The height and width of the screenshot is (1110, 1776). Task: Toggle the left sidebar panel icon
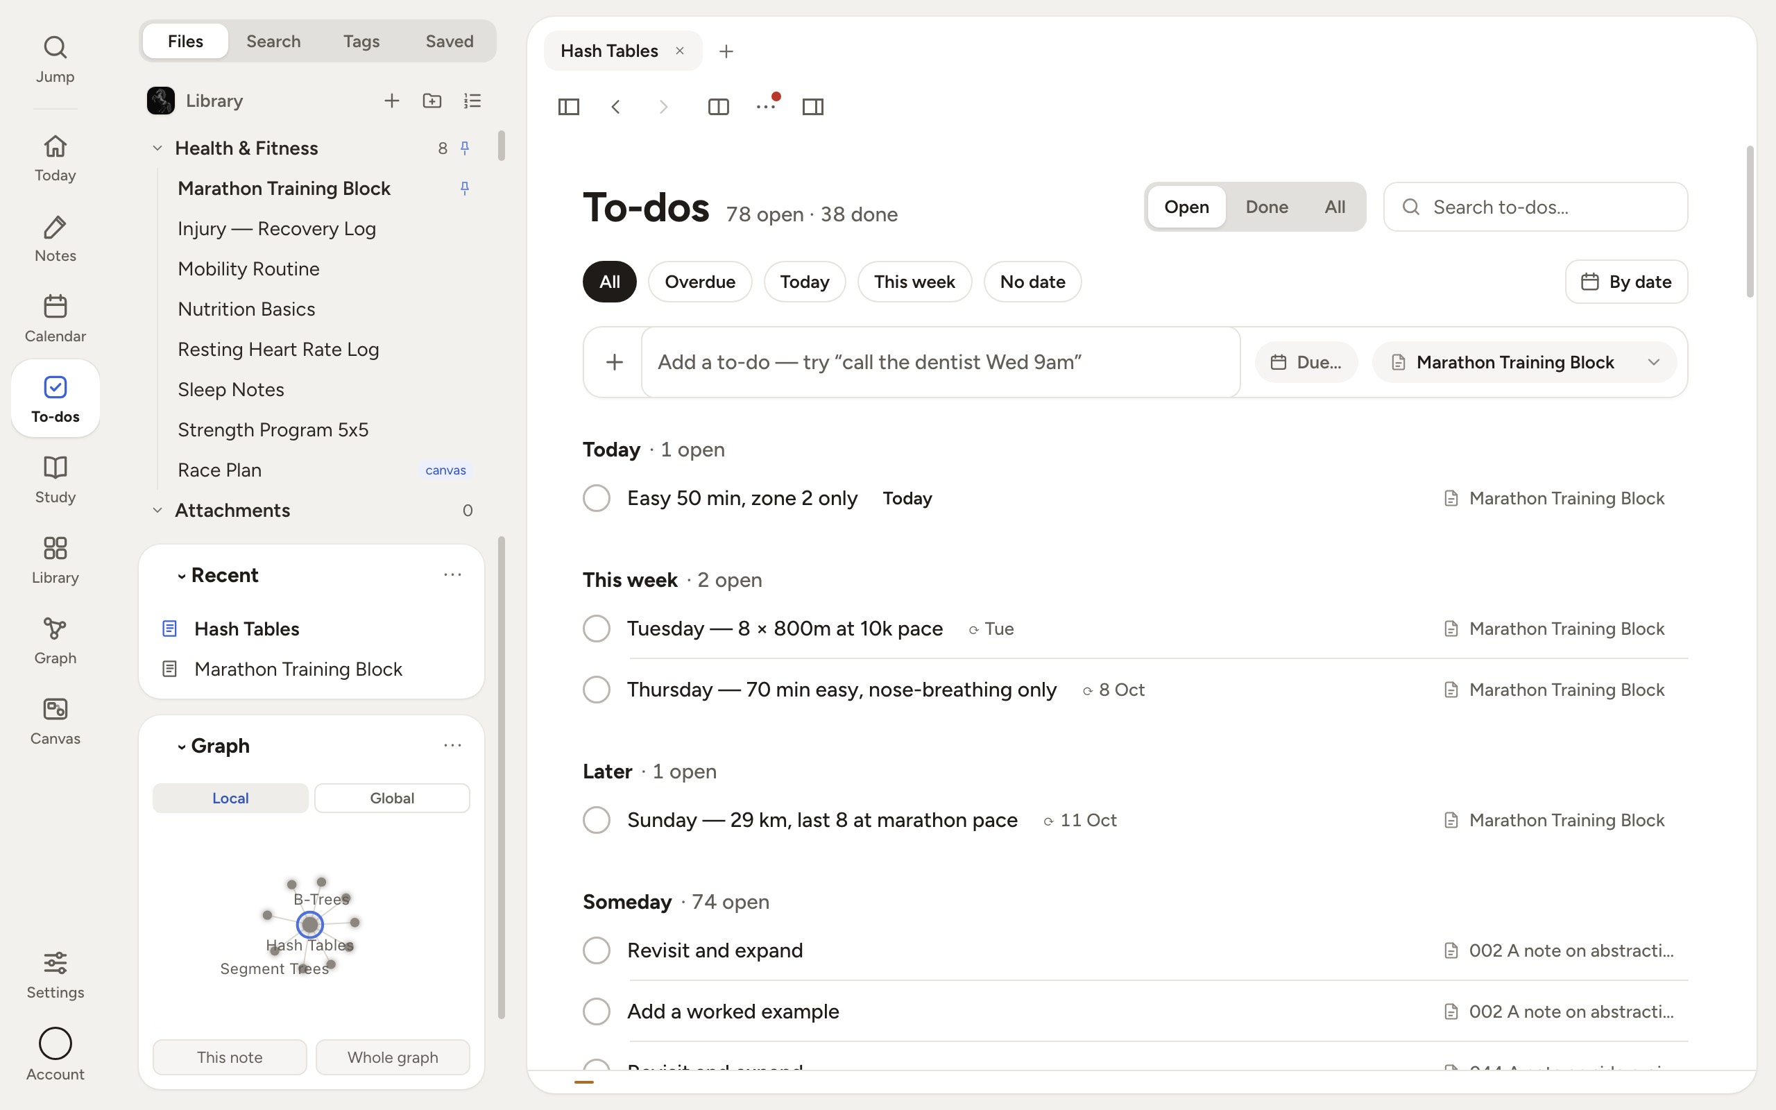coord(569,107)
